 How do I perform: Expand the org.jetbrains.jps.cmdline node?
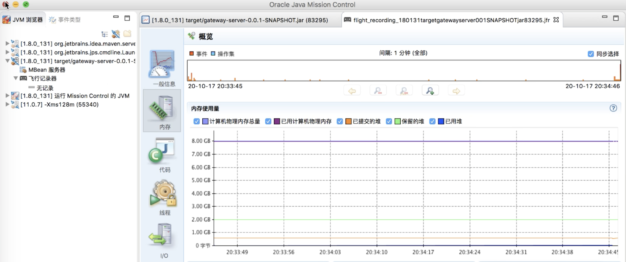(7, 52)
